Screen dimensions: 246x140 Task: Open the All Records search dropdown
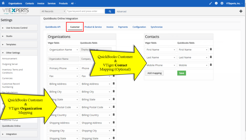(53, 11)
